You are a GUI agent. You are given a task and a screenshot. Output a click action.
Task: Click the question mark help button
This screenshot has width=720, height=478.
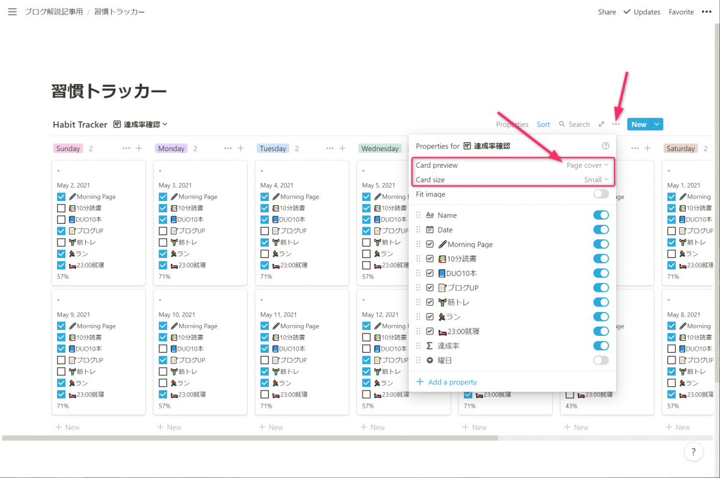point(693,452)
